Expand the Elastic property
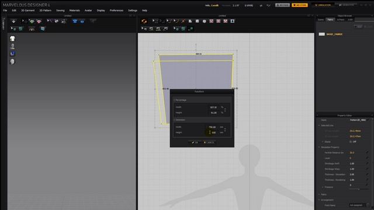374x210 pixels. (323, 142)
